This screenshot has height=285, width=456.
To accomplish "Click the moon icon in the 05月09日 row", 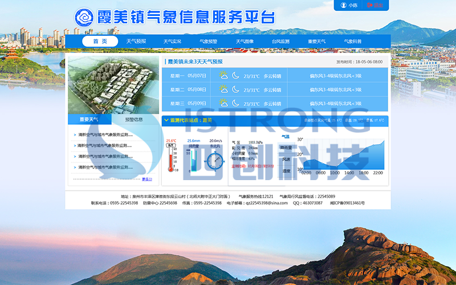I will pos(235,103).
